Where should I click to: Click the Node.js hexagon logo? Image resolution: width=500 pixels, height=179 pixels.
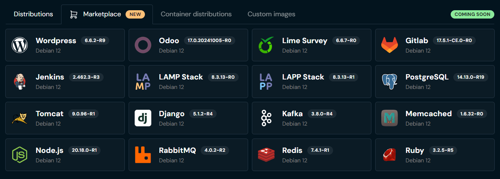point(20,155)
